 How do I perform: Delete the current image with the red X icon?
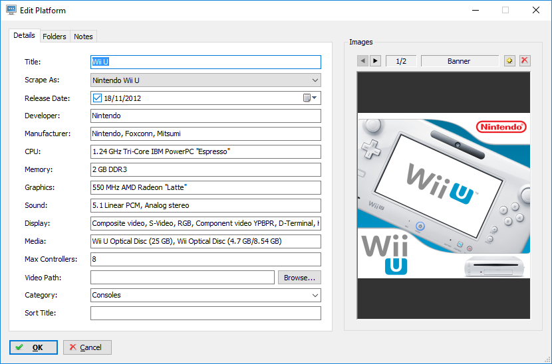click(525, 61)
